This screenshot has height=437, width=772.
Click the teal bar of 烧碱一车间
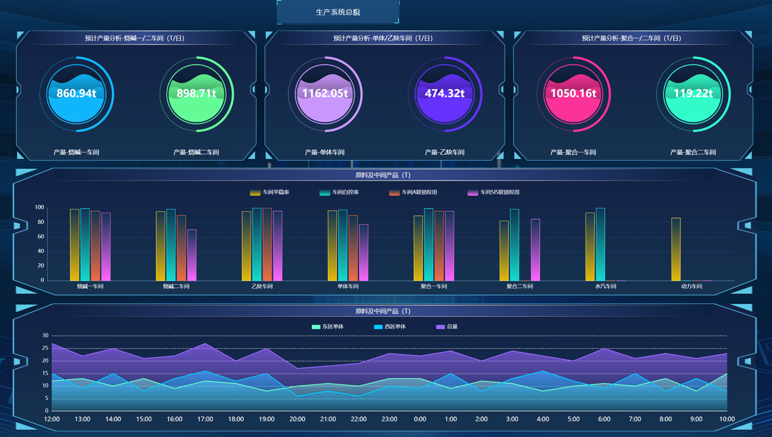click(x=85, y=244)
